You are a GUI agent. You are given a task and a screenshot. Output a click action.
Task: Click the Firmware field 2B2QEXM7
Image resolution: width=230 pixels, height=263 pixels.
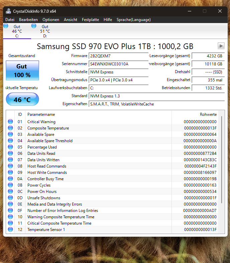(118, 56)
